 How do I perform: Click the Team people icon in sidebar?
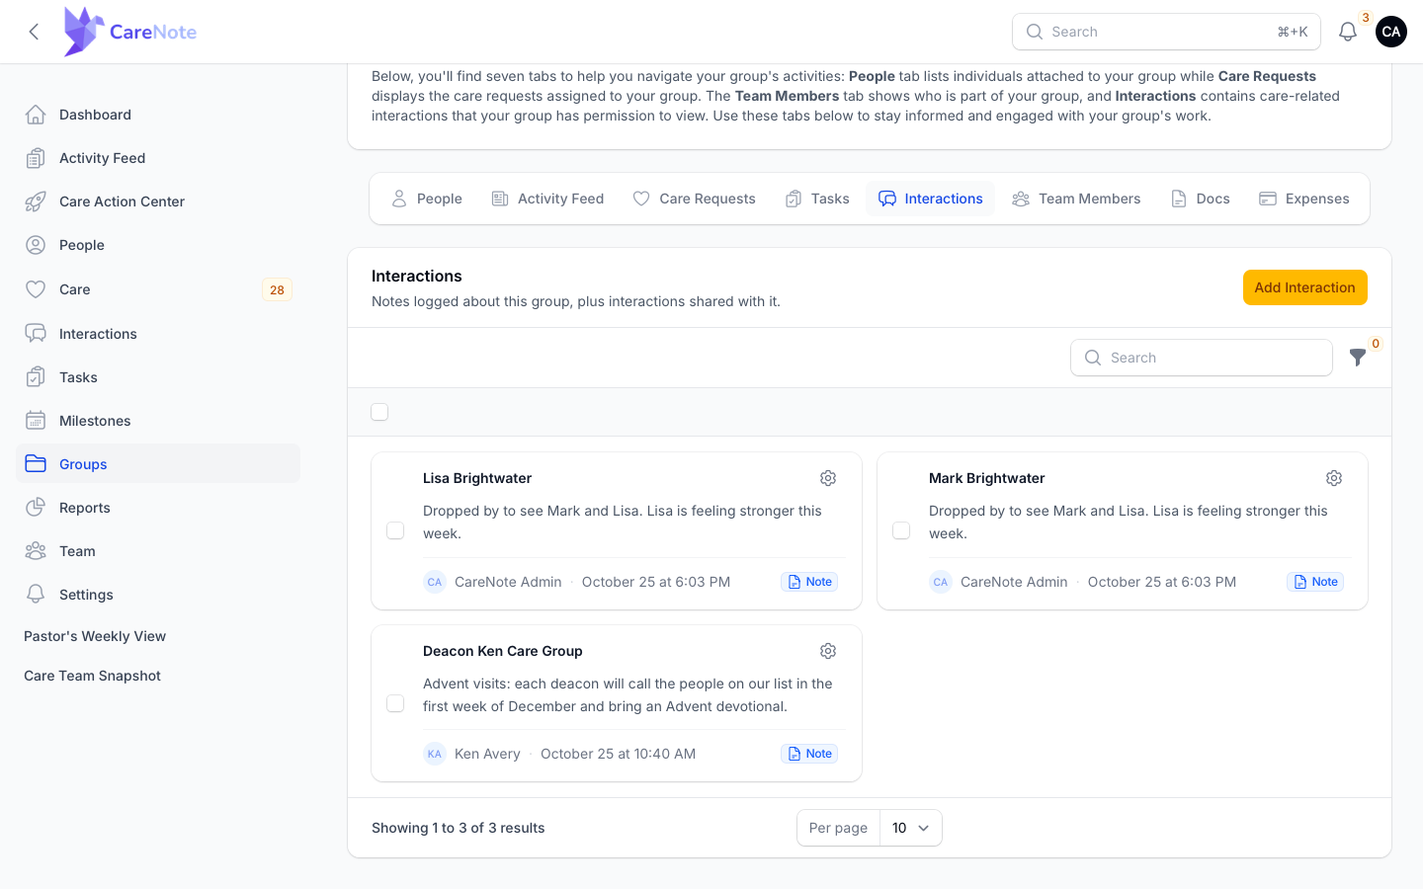[36, 551]
